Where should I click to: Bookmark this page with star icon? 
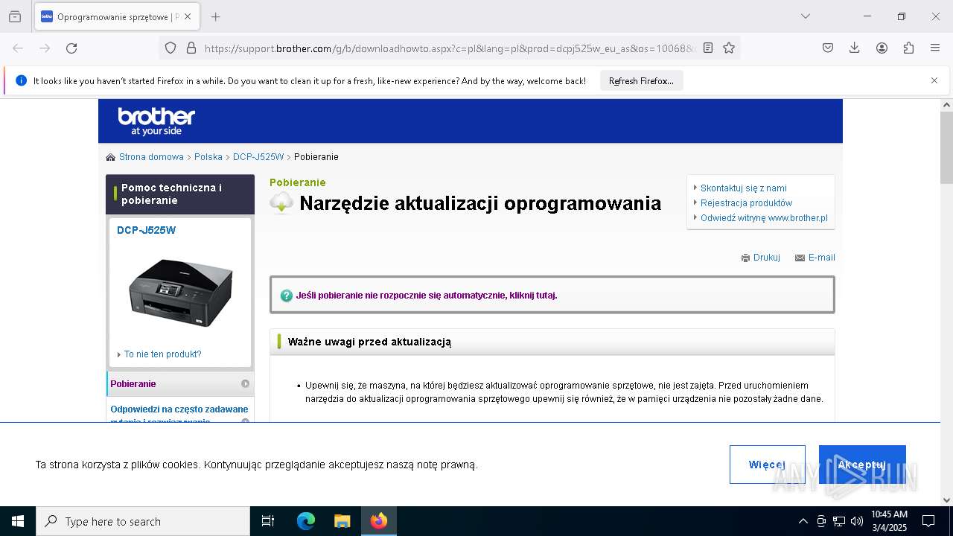coord(729,48)
